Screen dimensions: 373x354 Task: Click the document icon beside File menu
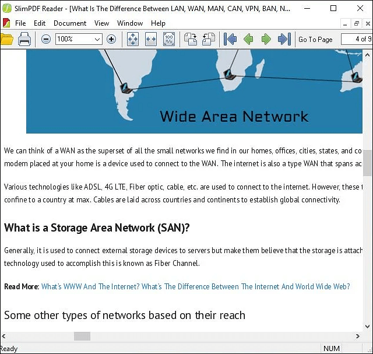click(x=6, y=23)
